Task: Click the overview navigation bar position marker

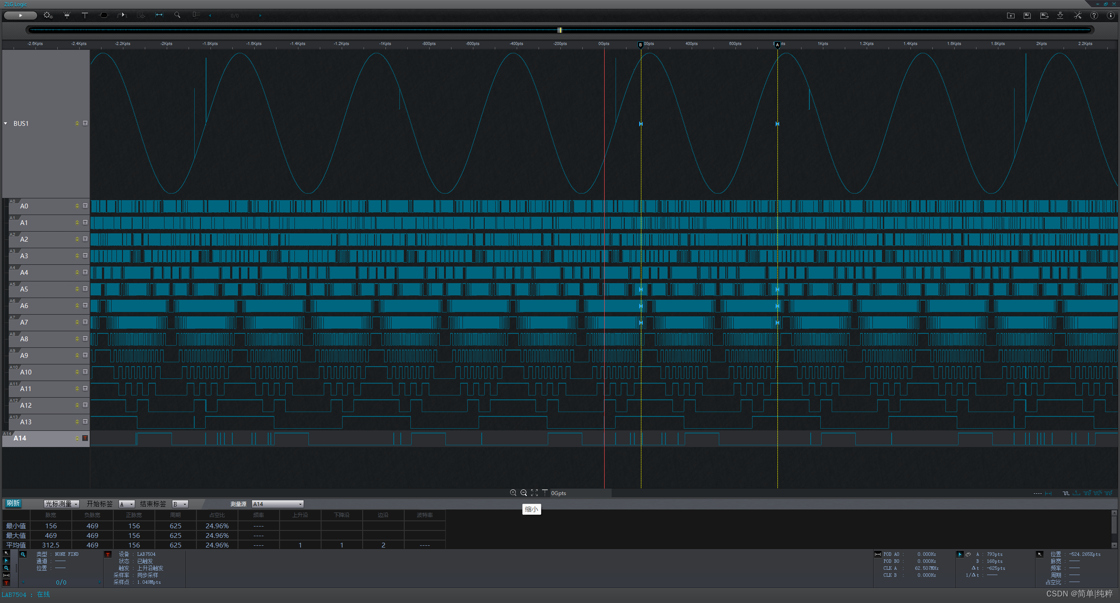Action: (x=560, y=30)
